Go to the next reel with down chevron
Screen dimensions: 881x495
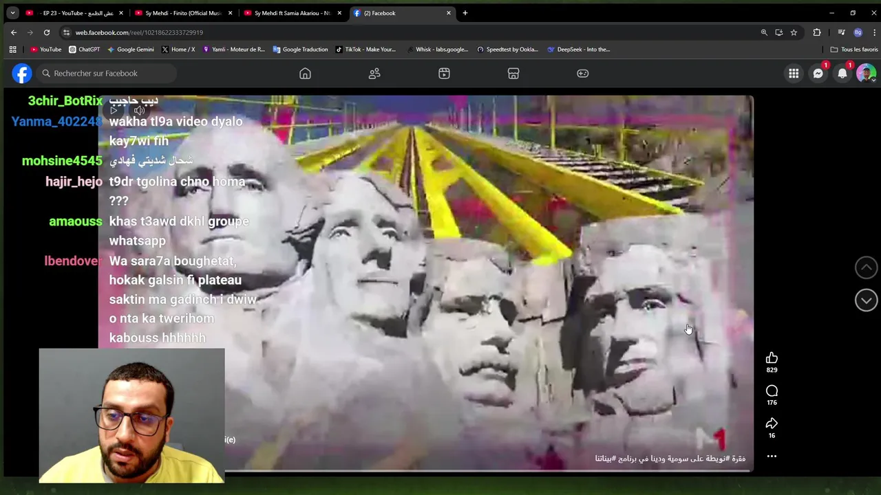(866, 300)
